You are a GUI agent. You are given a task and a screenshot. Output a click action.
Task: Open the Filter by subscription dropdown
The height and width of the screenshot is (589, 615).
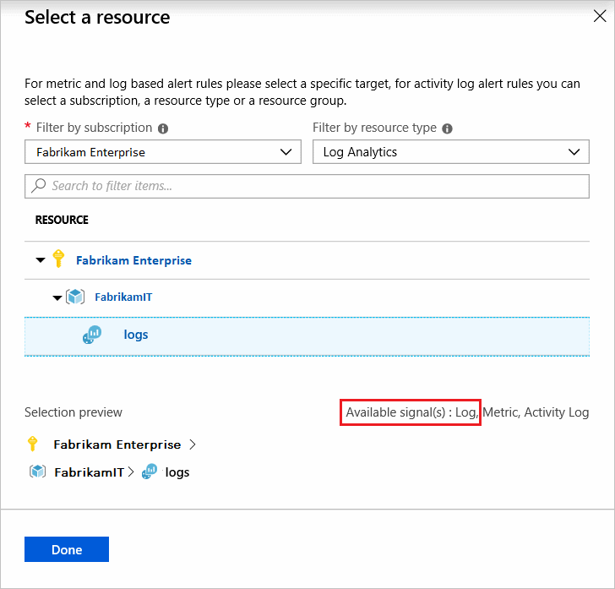tap(163, 152)
